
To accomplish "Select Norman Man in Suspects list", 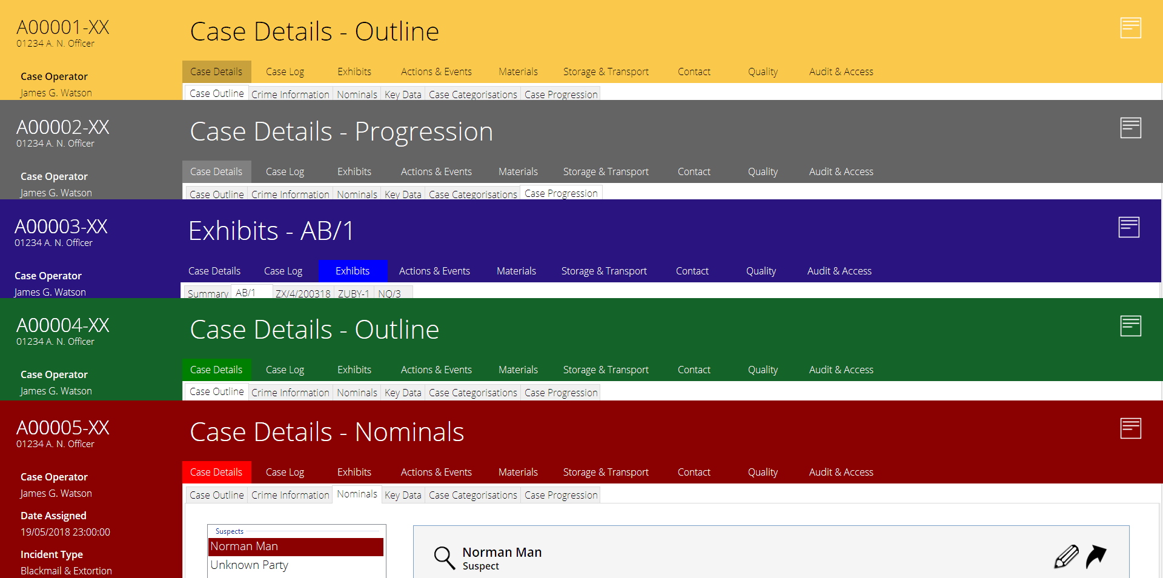I will 244,546.
